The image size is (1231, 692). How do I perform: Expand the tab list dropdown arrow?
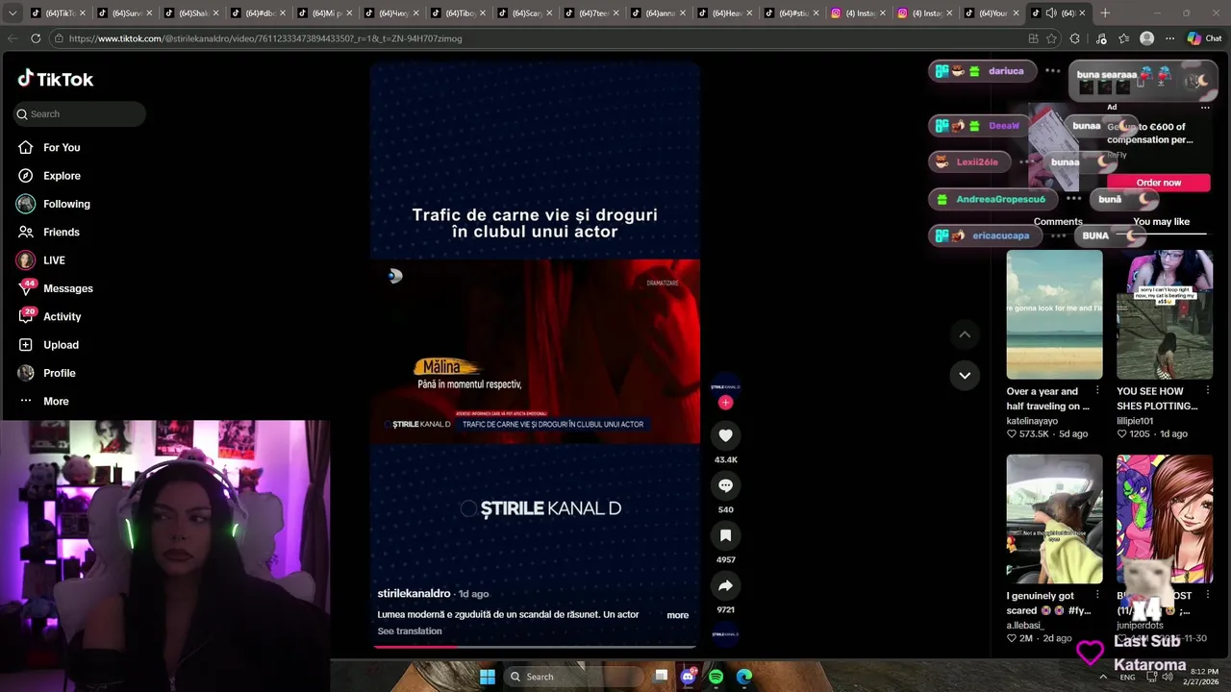click(13, 12)
